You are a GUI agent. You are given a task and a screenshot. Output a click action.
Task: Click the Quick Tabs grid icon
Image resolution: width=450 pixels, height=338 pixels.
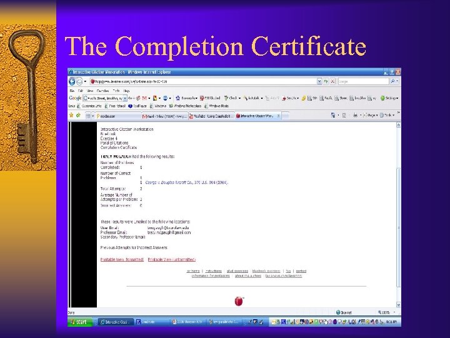(88, 116)
